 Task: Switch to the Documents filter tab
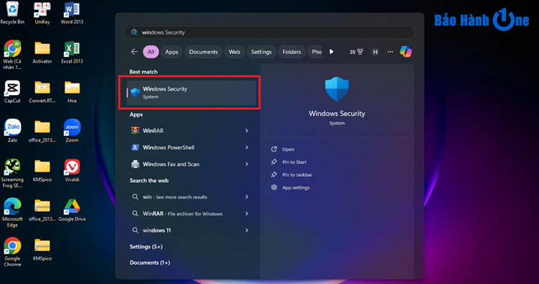click(x=203, y=52)
